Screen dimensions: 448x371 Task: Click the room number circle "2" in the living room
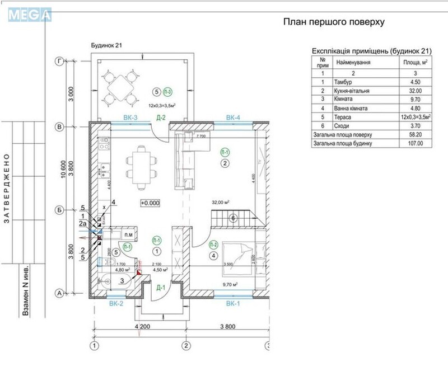[x=225, y=163]
